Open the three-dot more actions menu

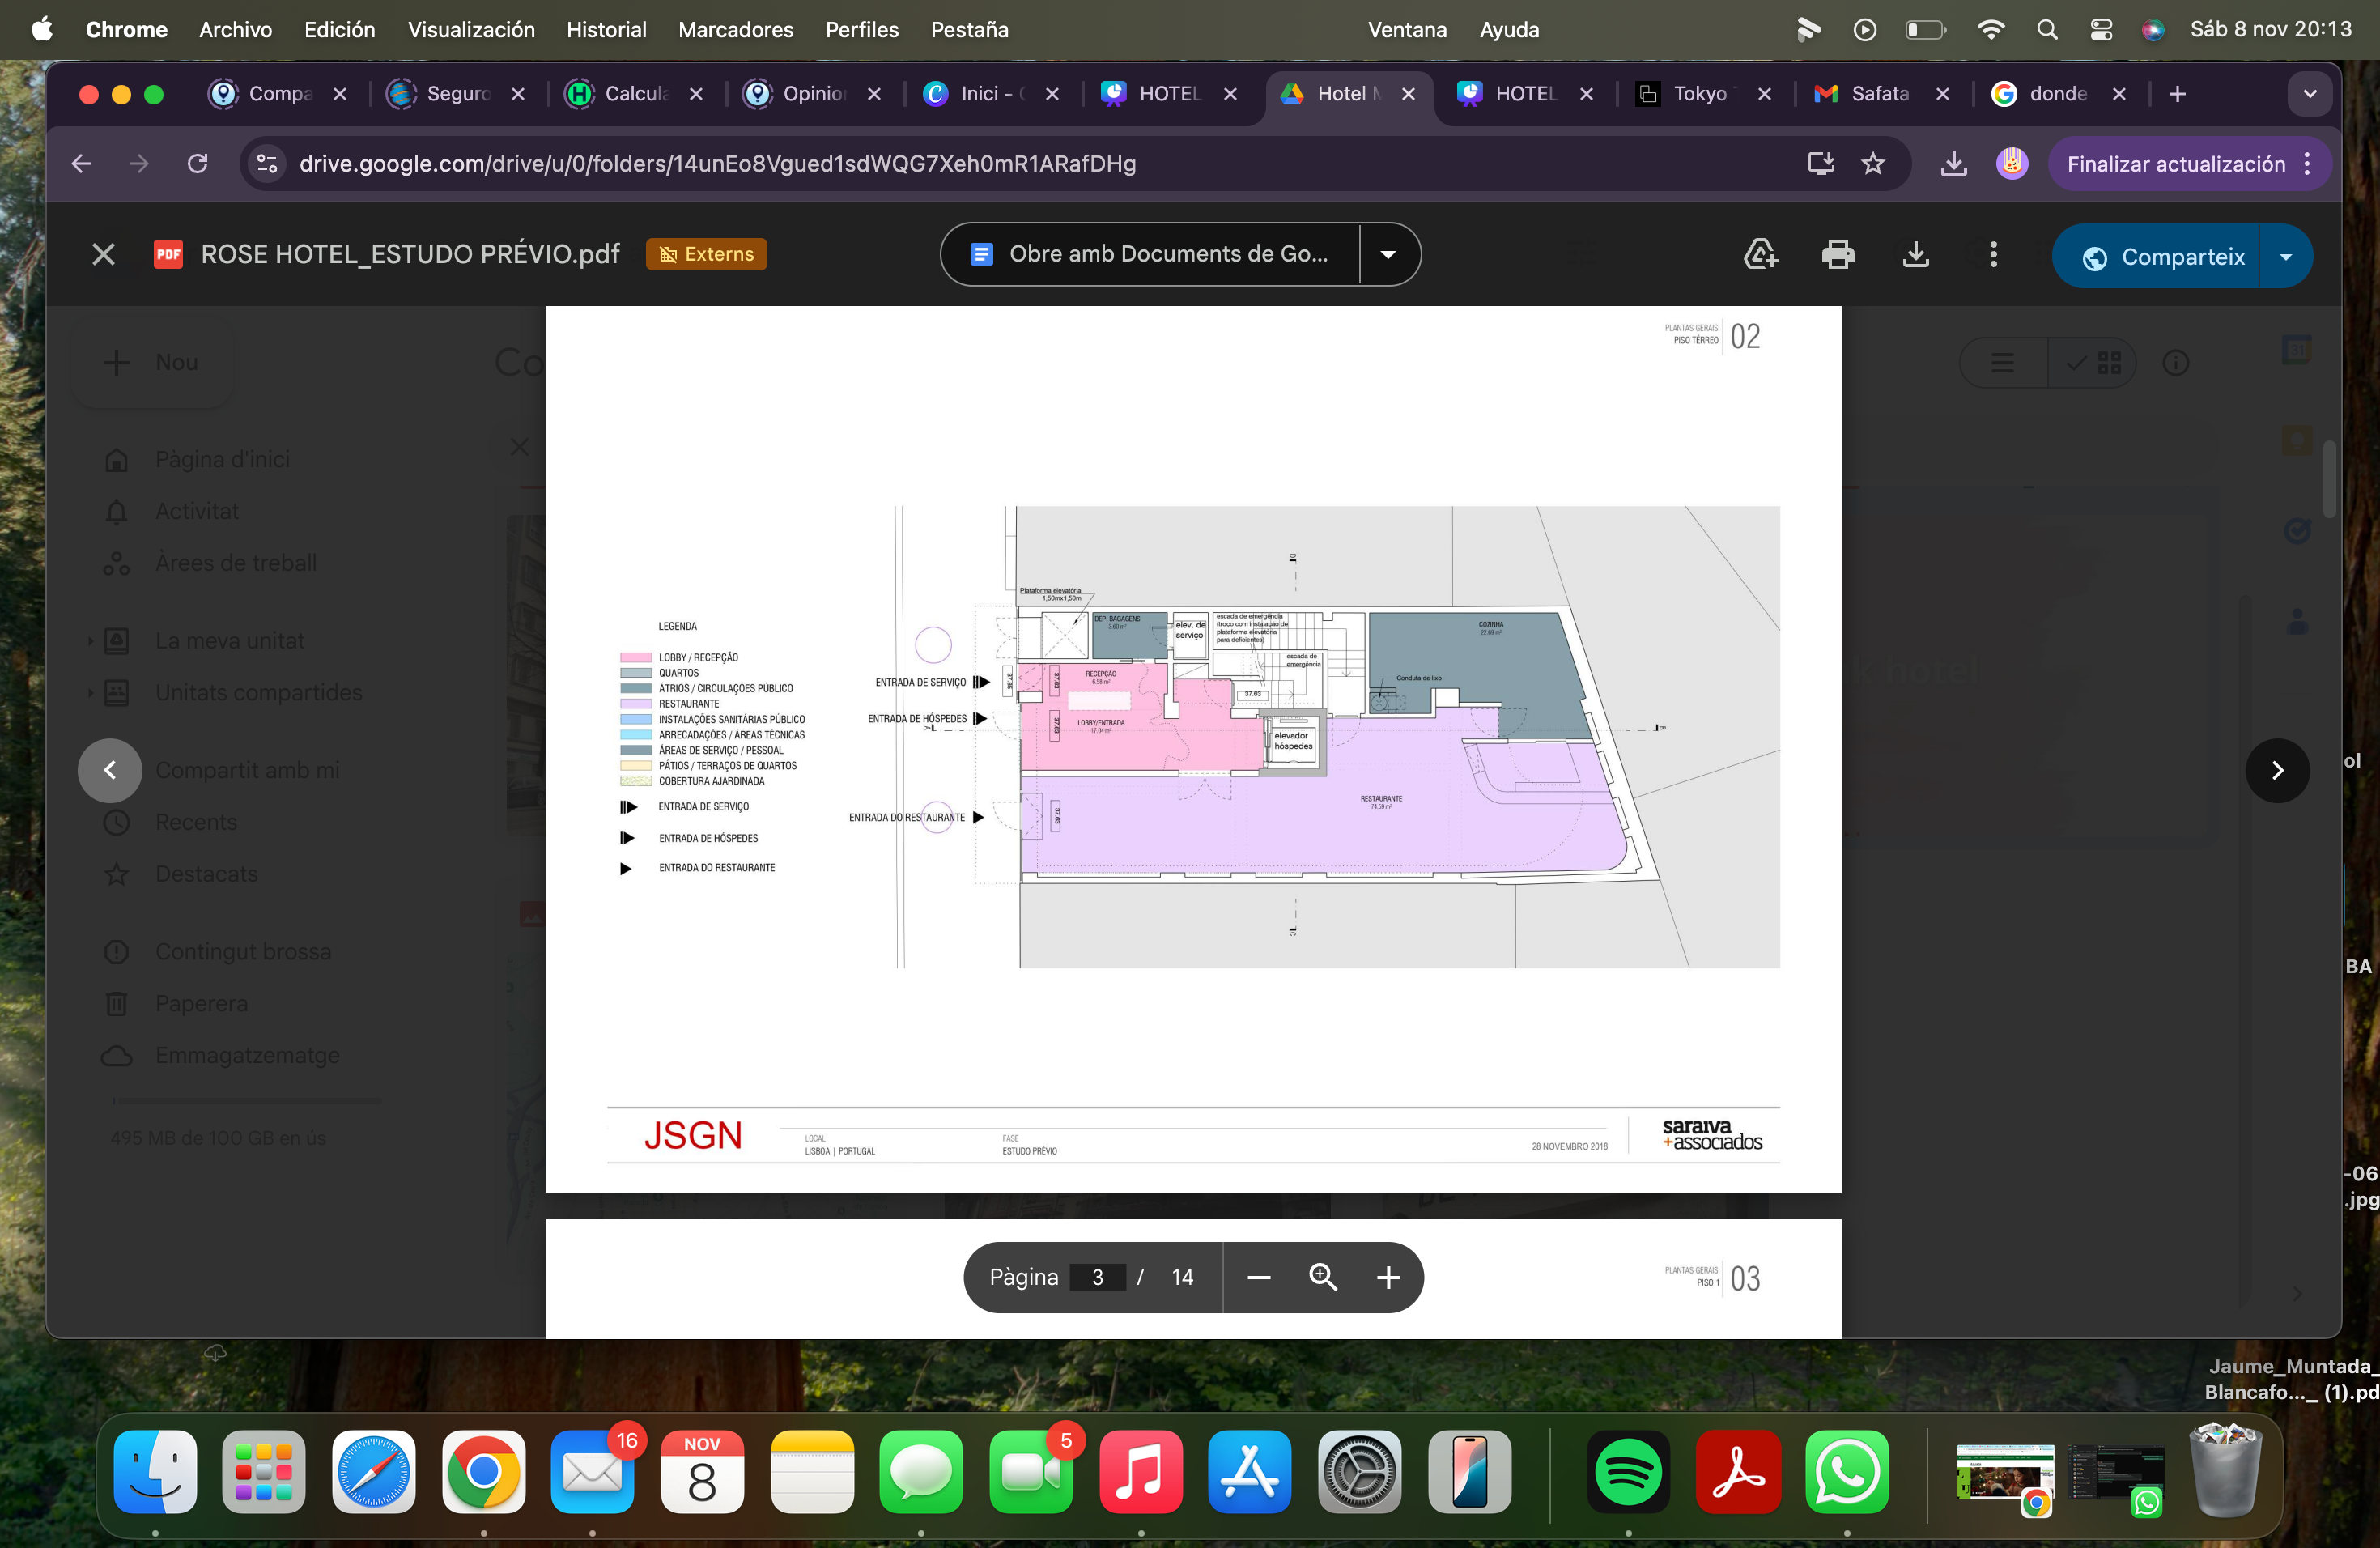[1993, 255]
